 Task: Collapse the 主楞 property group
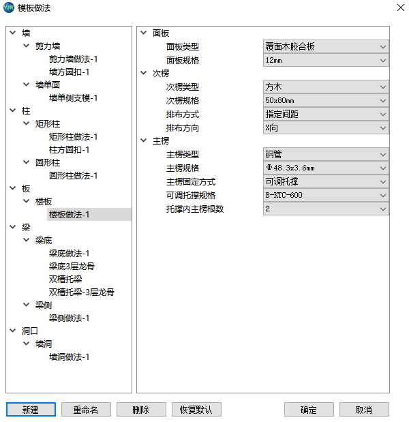[144, 140]
